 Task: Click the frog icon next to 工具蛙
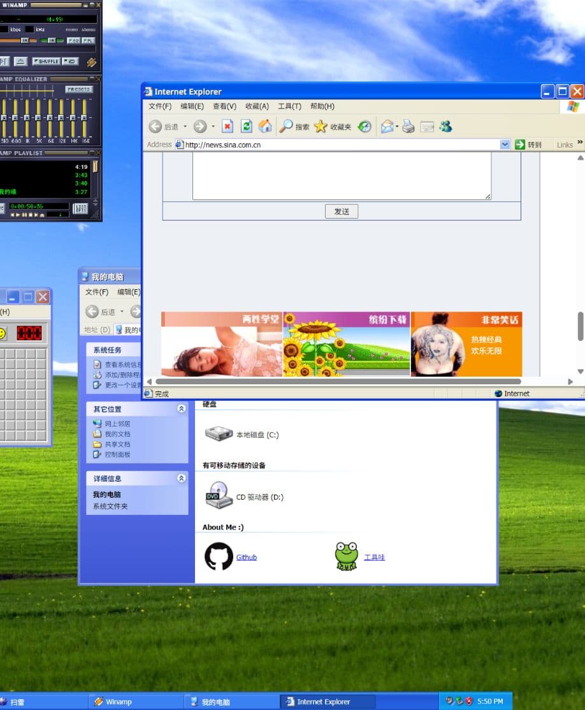coord(347,556)
